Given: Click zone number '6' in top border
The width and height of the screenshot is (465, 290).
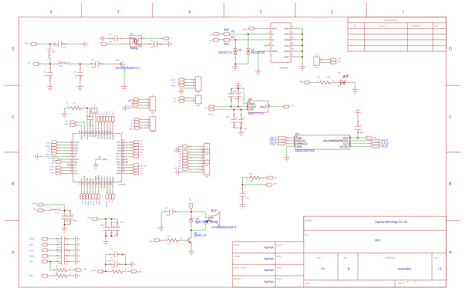Looking at the screenshot, I should click(51, 12).
